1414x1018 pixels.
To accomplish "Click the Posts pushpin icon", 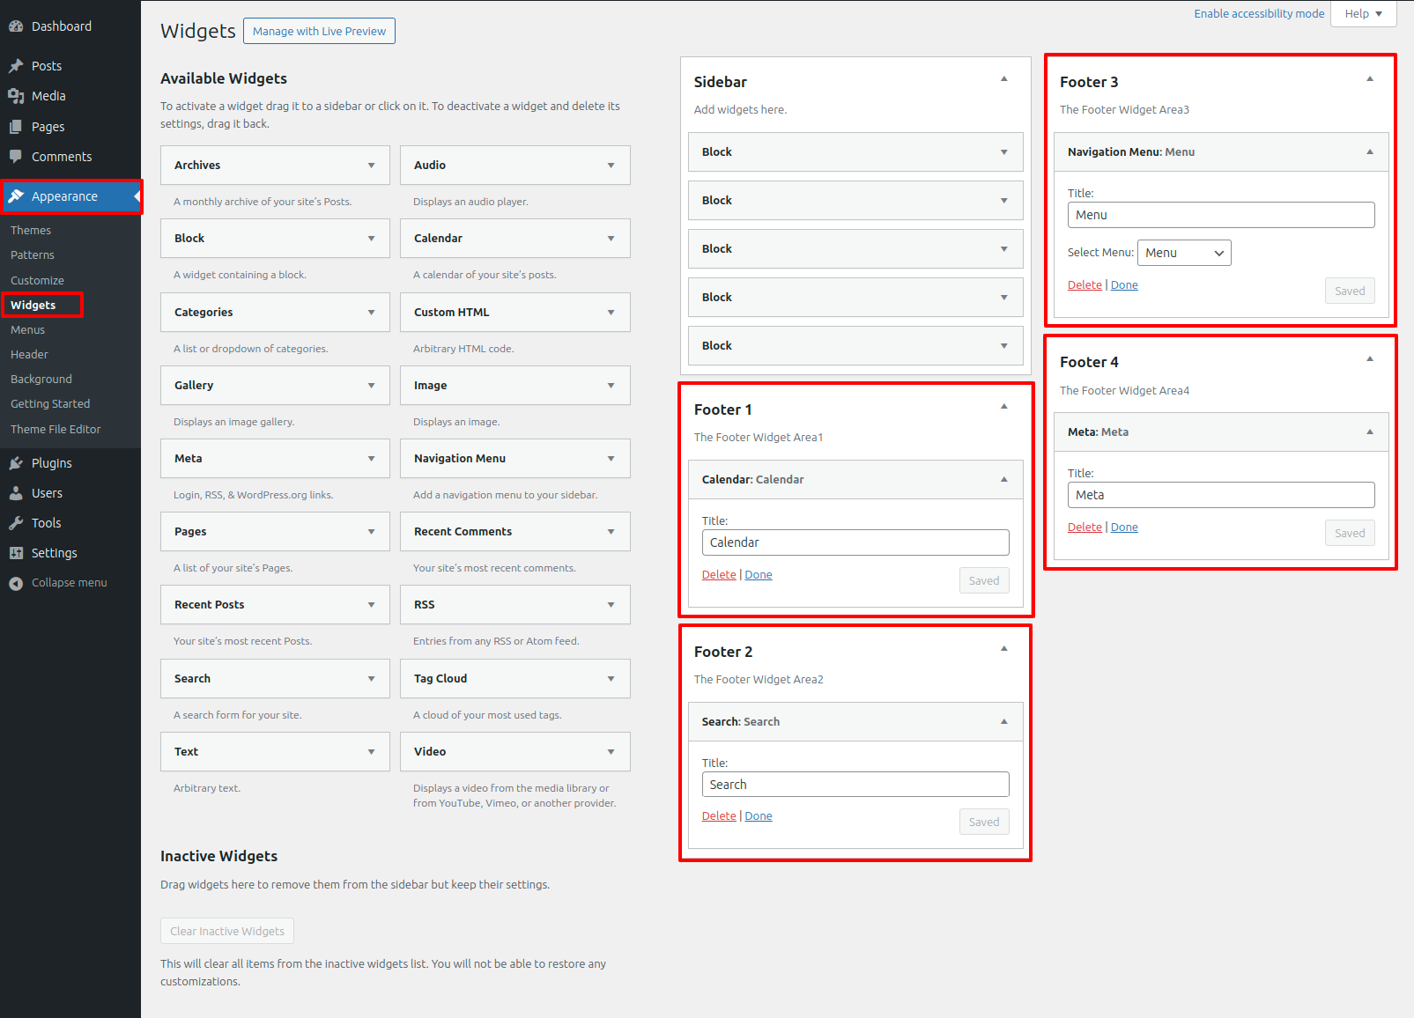I will point(16,66).
